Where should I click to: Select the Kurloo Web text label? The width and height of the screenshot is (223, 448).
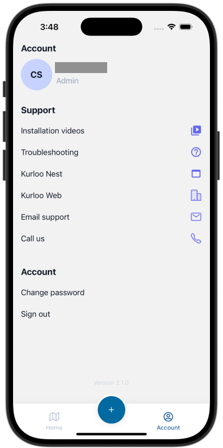[x=41, y=196]
